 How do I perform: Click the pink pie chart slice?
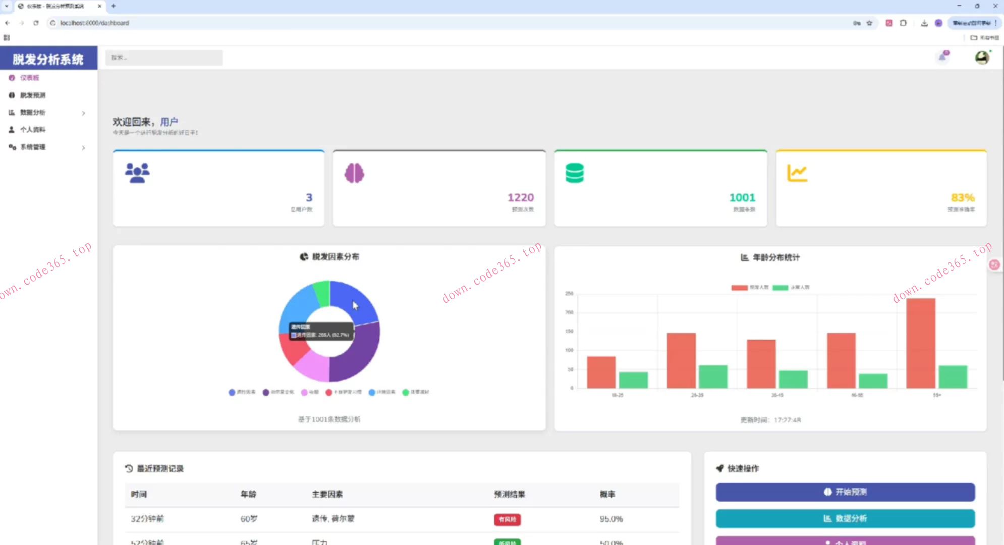(x=313, y=367)
